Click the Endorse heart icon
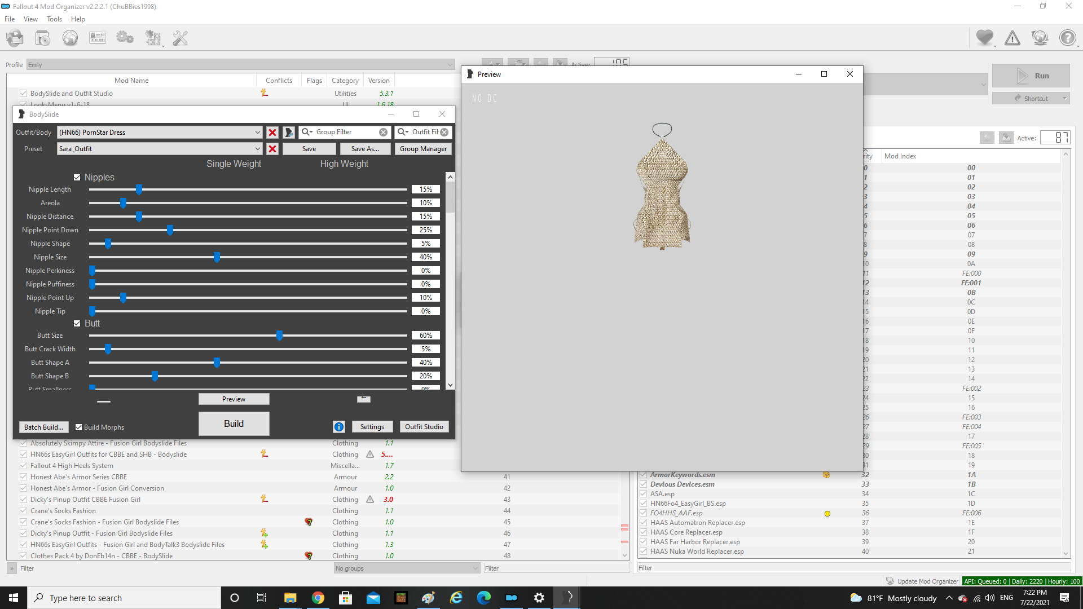 pyautogui.click(x=985, y=38)
